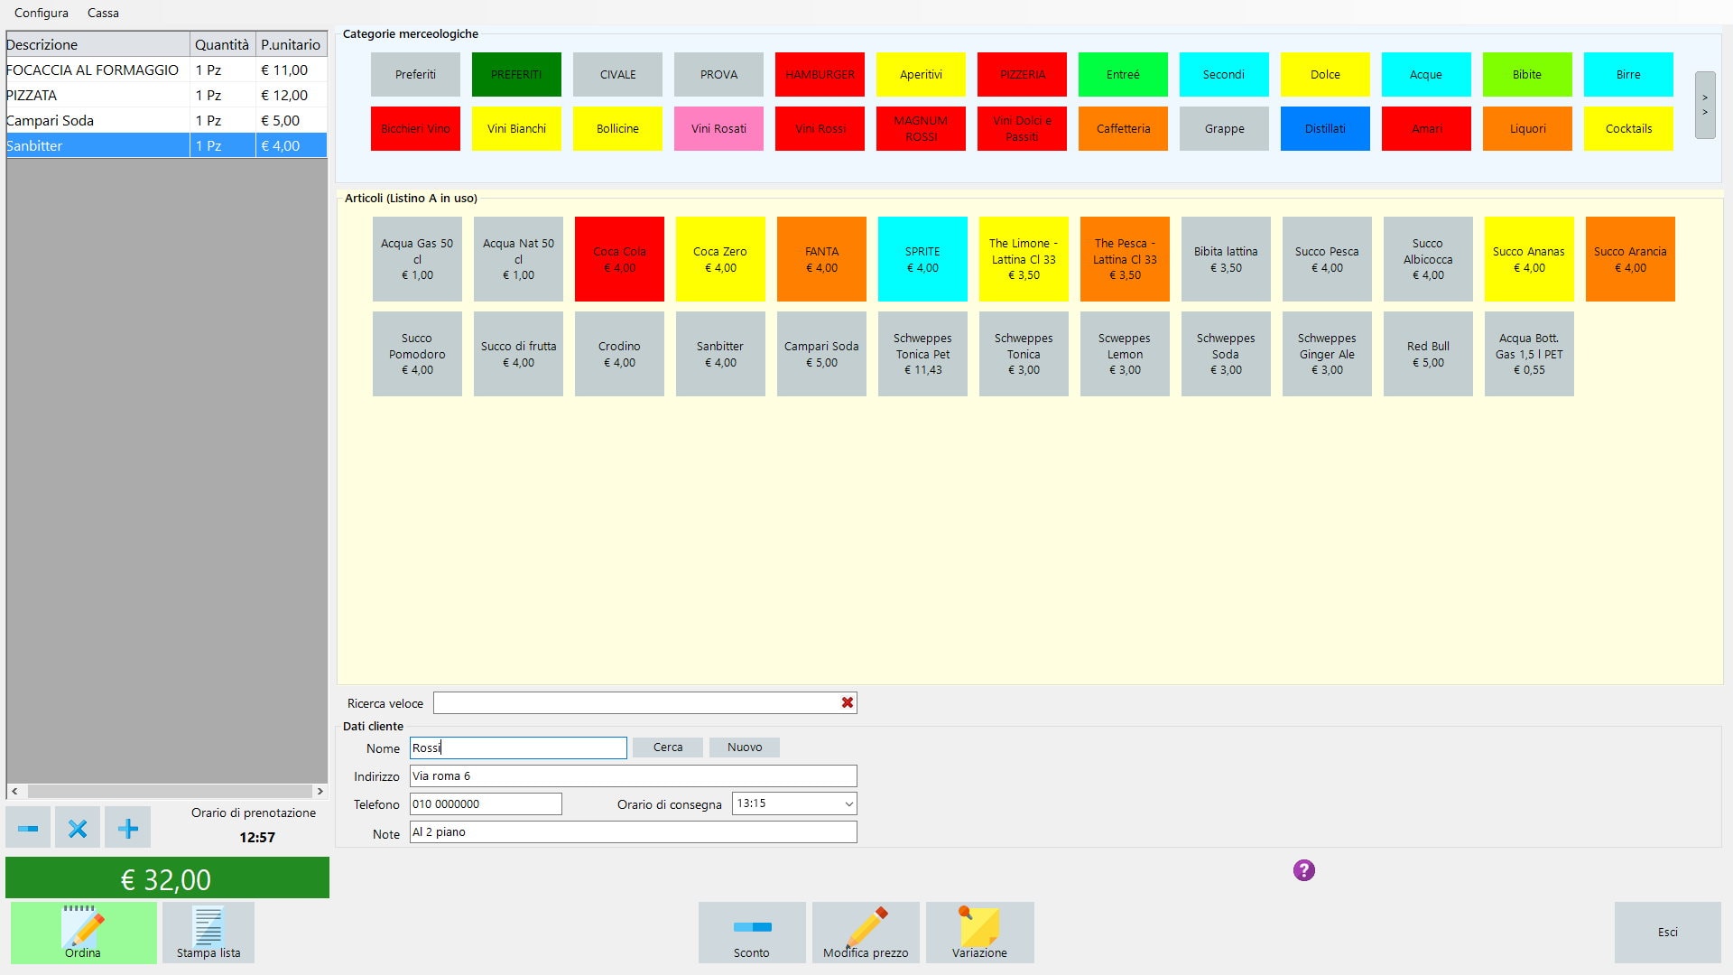This screenshot has height=975, width=1733.
Task: Add Acqua Gas 50 cl item
Action: tap(417, 259)
